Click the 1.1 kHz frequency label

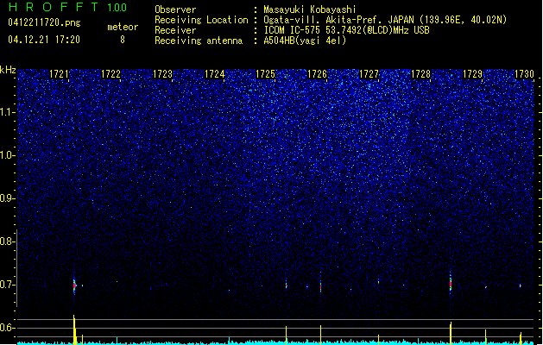click(8, 112)
